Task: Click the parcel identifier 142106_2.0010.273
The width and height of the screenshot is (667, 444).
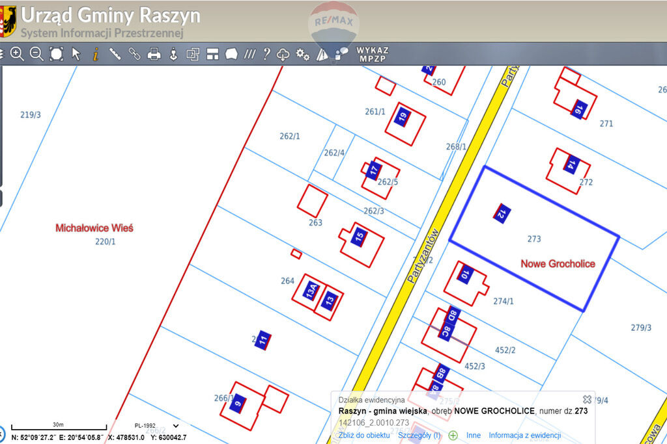Action: tap(373, 423)
